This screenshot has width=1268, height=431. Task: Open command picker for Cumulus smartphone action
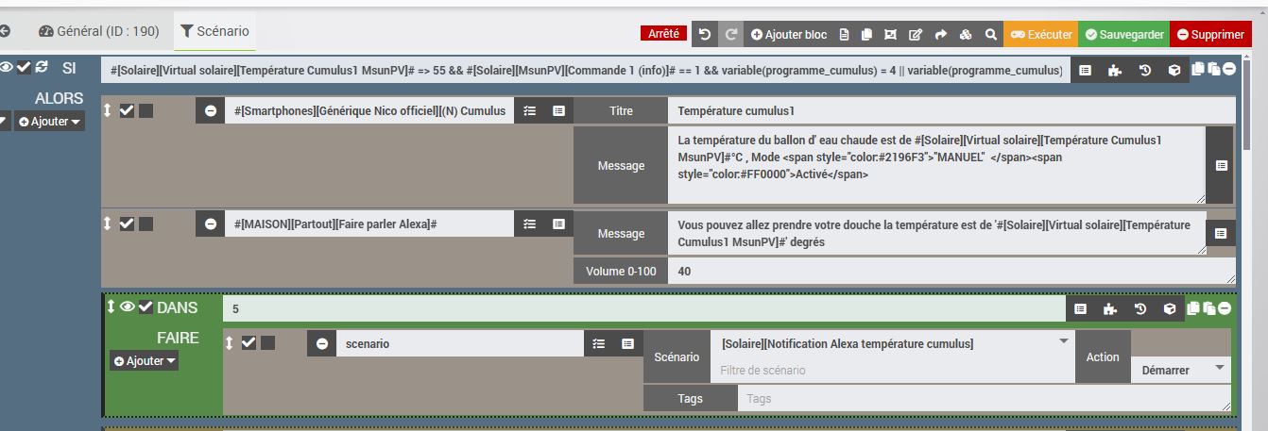pos(559,111)
